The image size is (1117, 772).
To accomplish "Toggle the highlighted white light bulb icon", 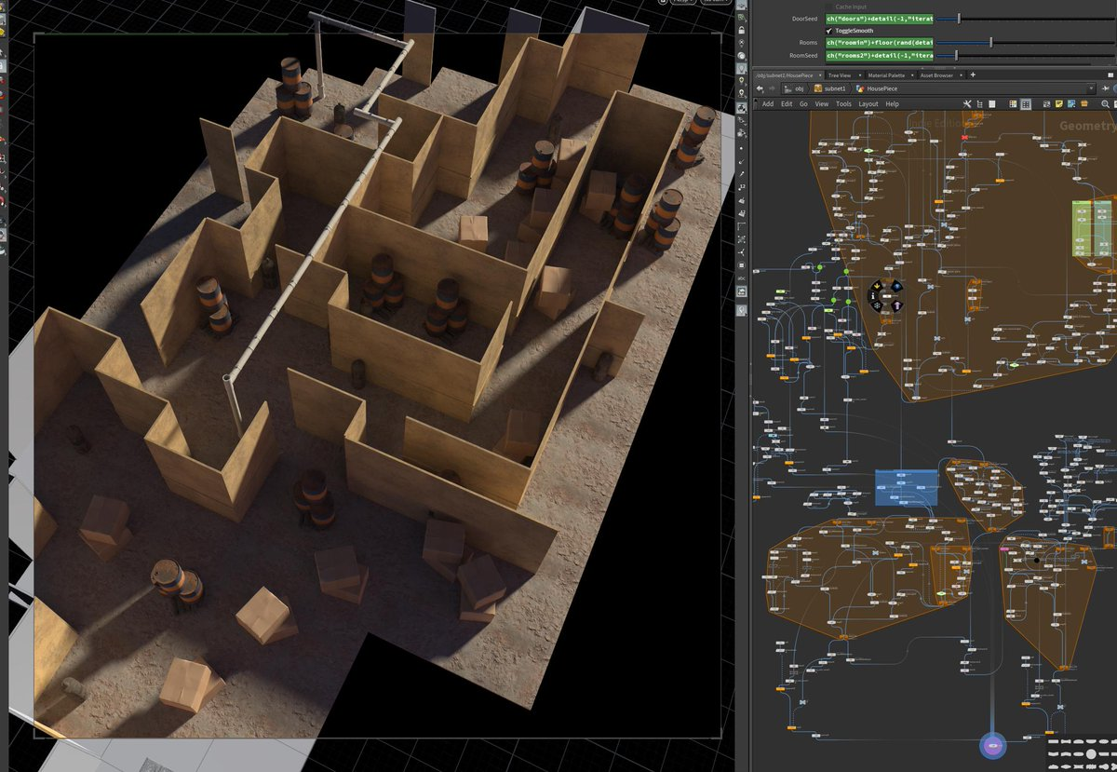I will pos(742,68).
